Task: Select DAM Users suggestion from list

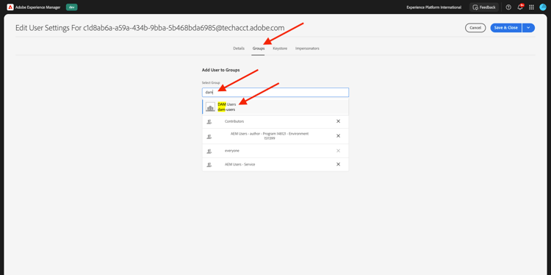Action: 275,107
